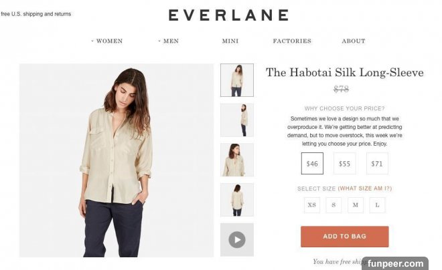Show the close-up shirt thumbnail
This screenshot has width=442, height=270.
coord(237,160)
